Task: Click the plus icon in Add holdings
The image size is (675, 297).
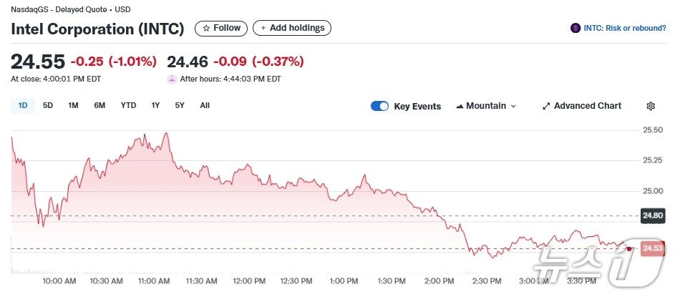Action: (263, 29)
